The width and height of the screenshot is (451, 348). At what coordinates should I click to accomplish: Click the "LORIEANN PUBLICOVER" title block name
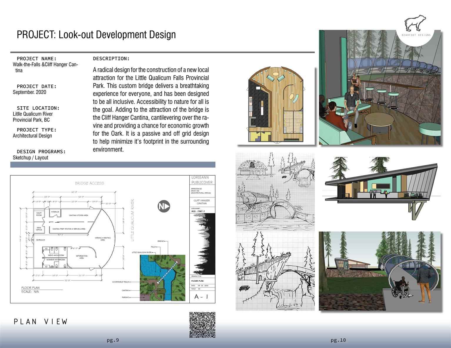click(x=202, y=180)
